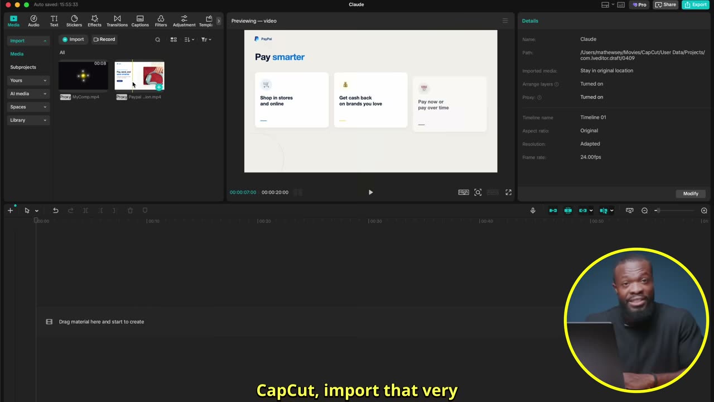Collapse the Import section in sidebar
Image resolution: width=714 pixels, height=402 pixels.
tap(28, 41)
